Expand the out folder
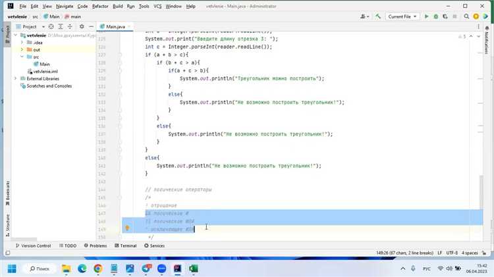 (x=22, y=50)
